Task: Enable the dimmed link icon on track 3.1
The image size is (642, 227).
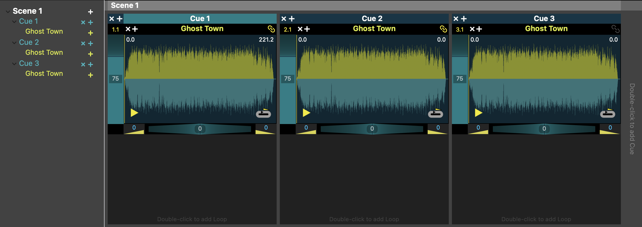Action: (x=616, y=29)
